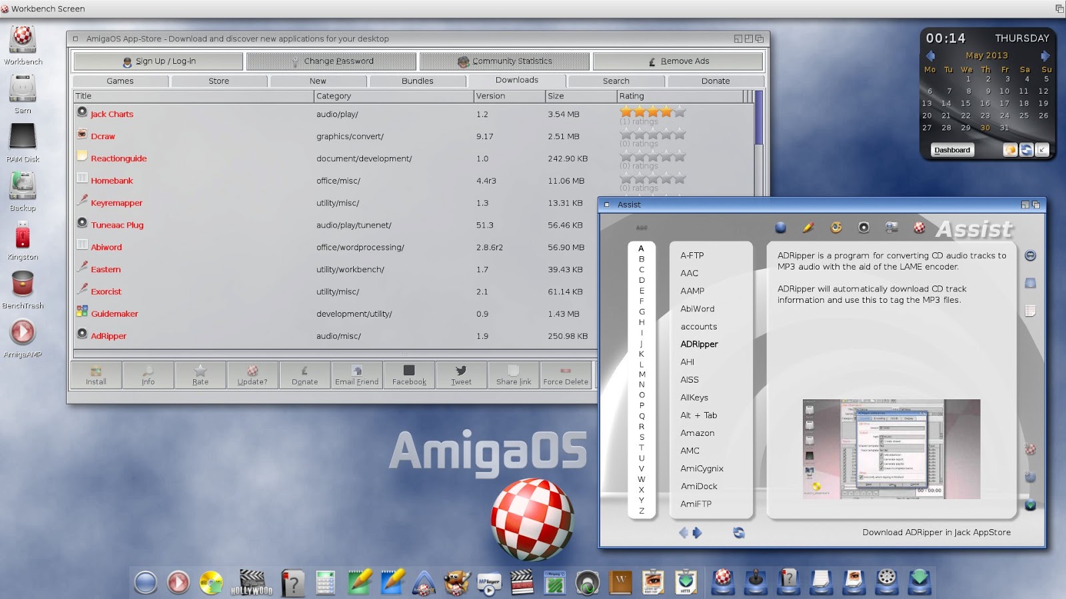Check for updates with Update? button
The height and width of the screenshot is (599, 1066).
[x=253, y=375]
